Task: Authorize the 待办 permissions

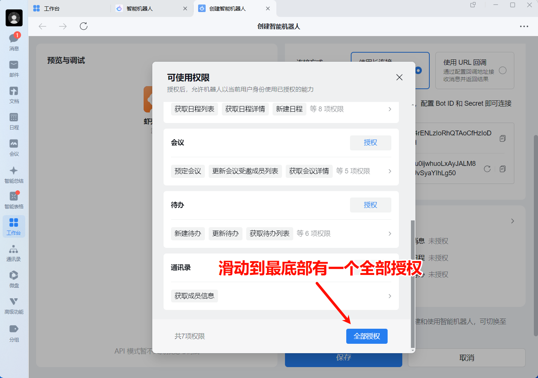Action: pyautogui.click(x=370, y=205)
